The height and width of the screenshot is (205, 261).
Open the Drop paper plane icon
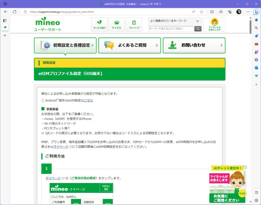(256, 76)
